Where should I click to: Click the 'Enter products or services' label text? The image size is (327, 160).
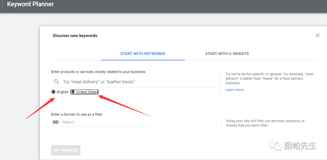point(98,72)
